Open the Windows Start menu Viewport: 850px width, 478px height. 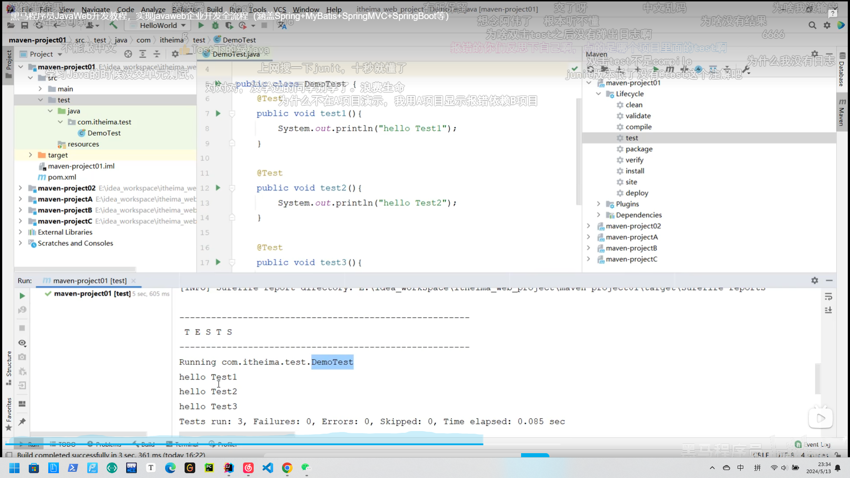pos(14,468)
